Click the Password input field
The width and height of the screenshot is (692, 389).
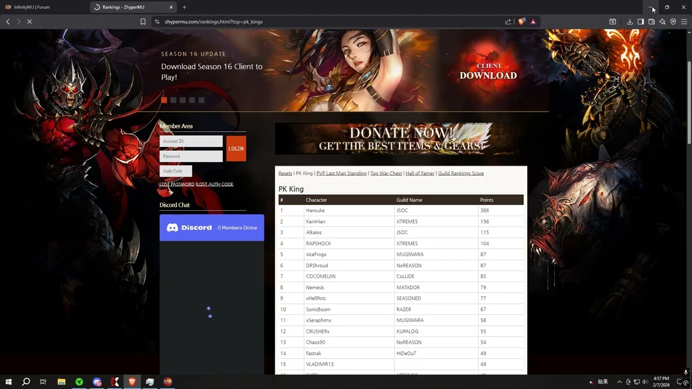click(191, 156)
